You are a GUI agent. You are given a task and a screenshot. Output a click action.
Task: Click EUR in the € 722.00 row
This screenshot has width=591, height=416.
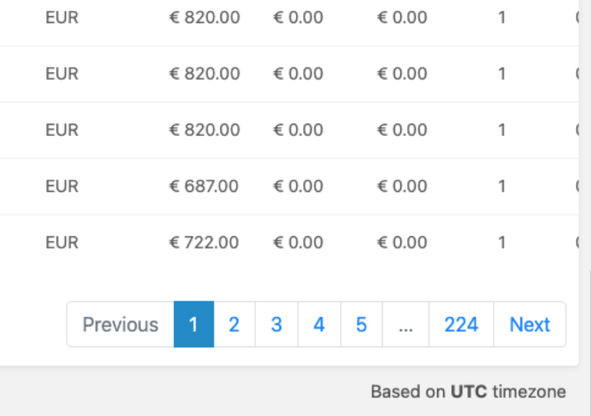tap(62, 242)
